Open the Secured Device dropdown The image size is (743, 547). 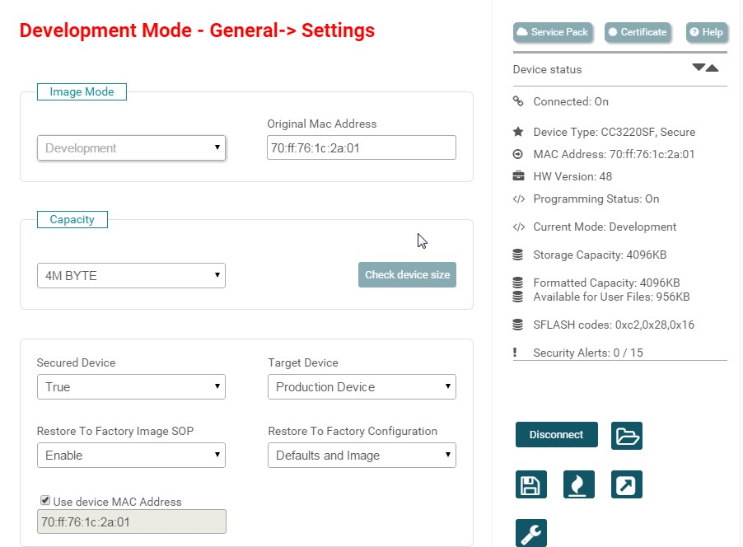coord(131,387)
